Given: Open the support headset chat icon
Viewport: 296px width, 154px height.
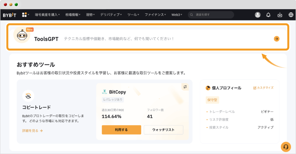Looking at the screenshot, I should point(286,147).
